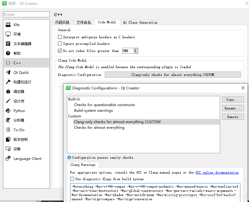Open the Kits category label
Viewport: 249px width, 202px height.
coord(16,25)
